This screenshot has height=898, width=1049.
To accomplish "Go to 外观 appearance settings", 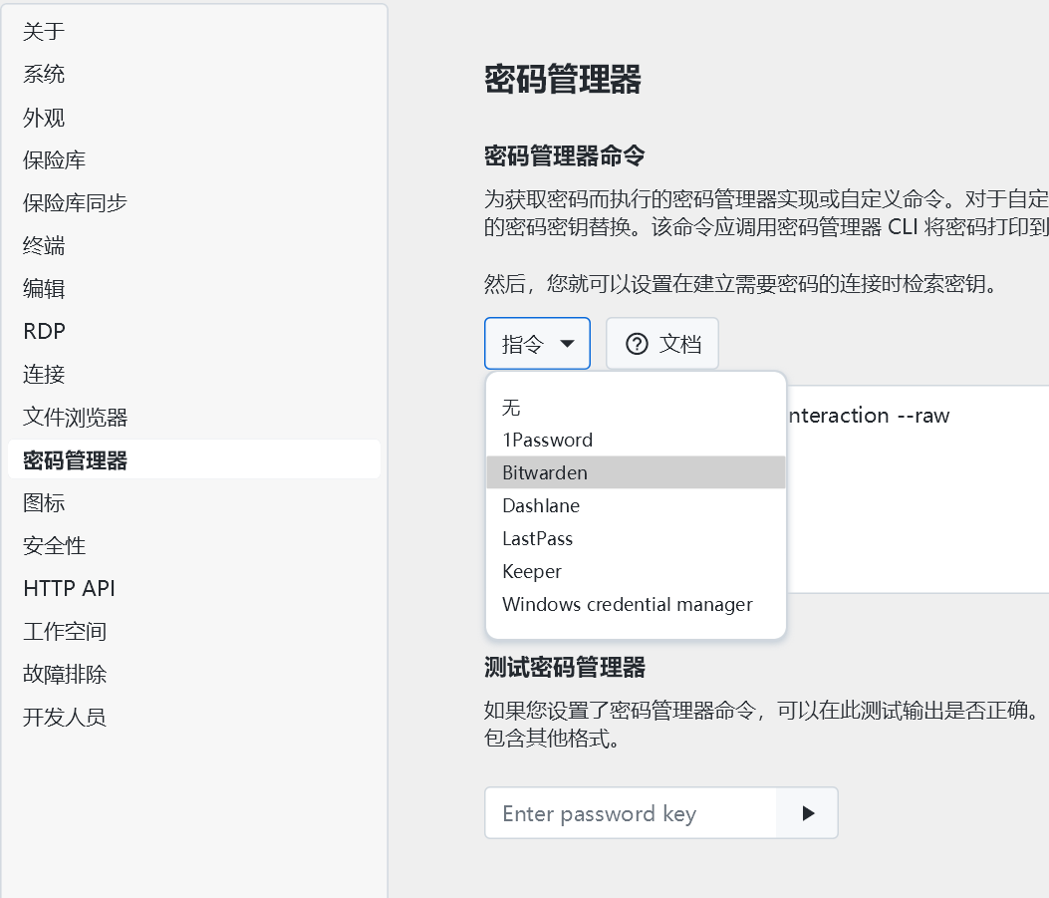I will tap(194, 117).
